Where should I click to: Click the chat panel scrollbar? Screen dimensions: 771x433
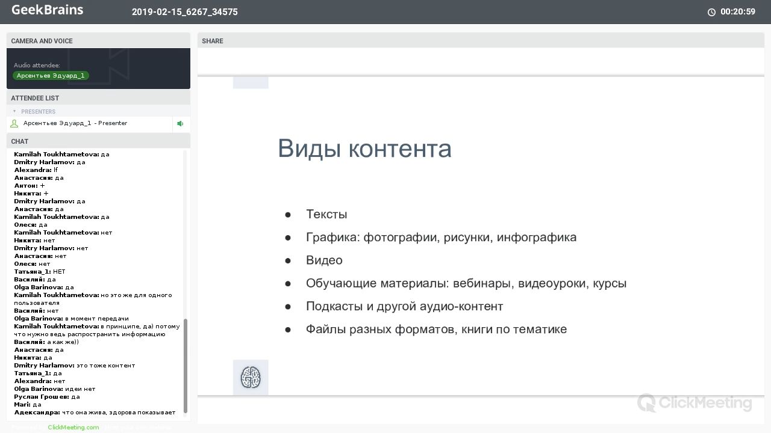tap(186, 366)
